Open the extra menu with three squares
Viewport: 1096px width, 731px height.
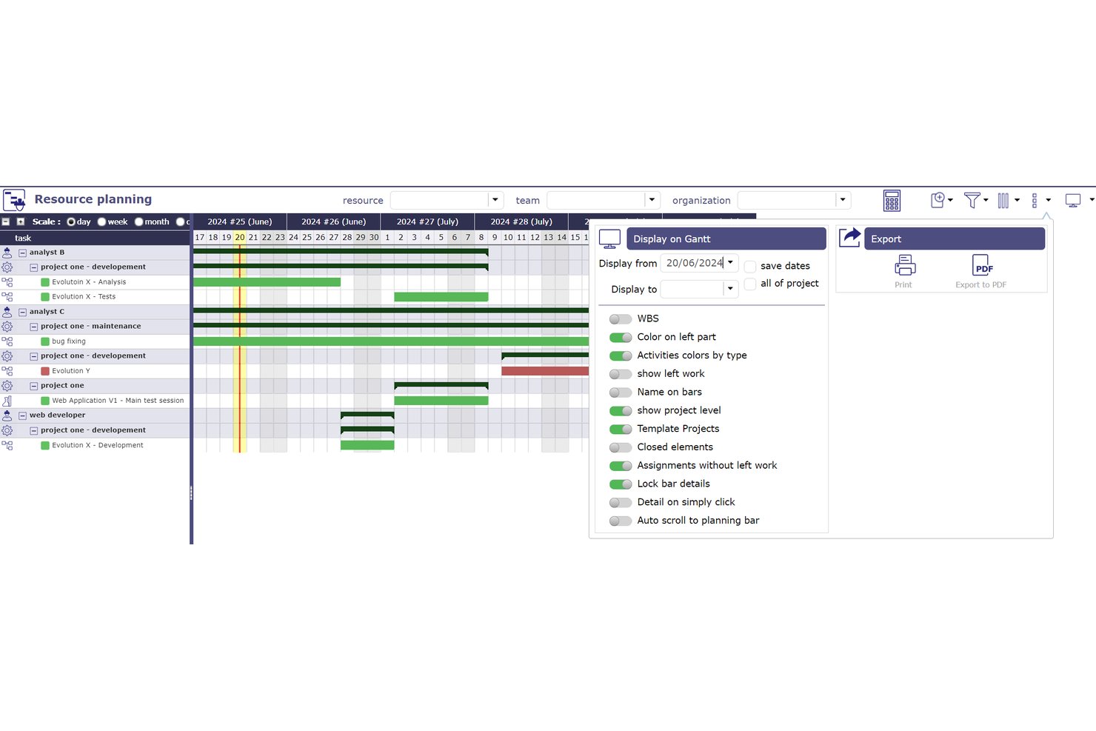pyautogui.click(x=1035, y=200)
